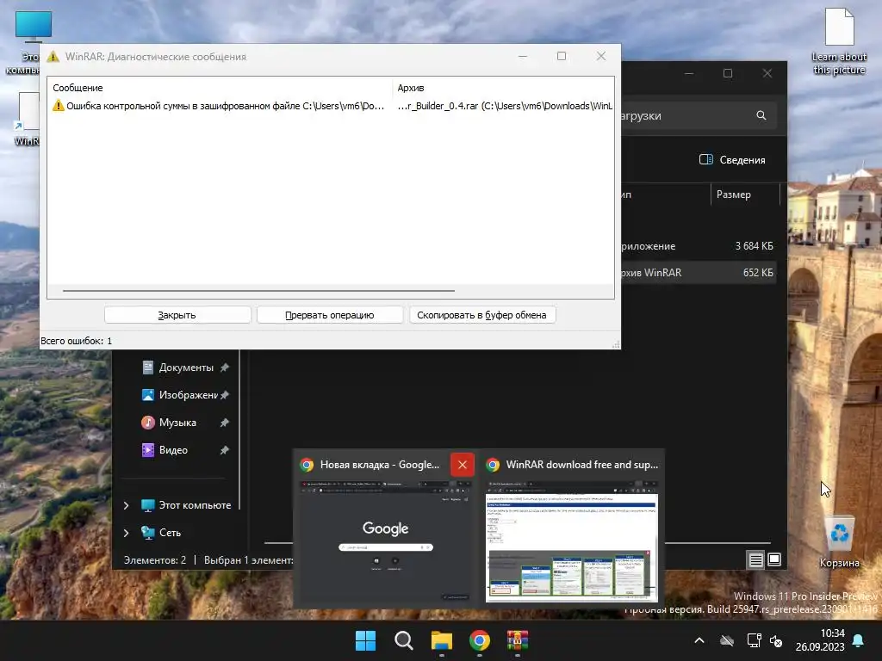Expand the Этот компьютер tree node
Viewport: 882px width, 661px height.
126,505
